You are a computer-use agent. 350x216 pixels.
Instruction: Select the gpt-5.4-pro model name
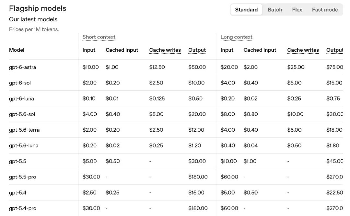pyautogui.click(x=23, y=208)
